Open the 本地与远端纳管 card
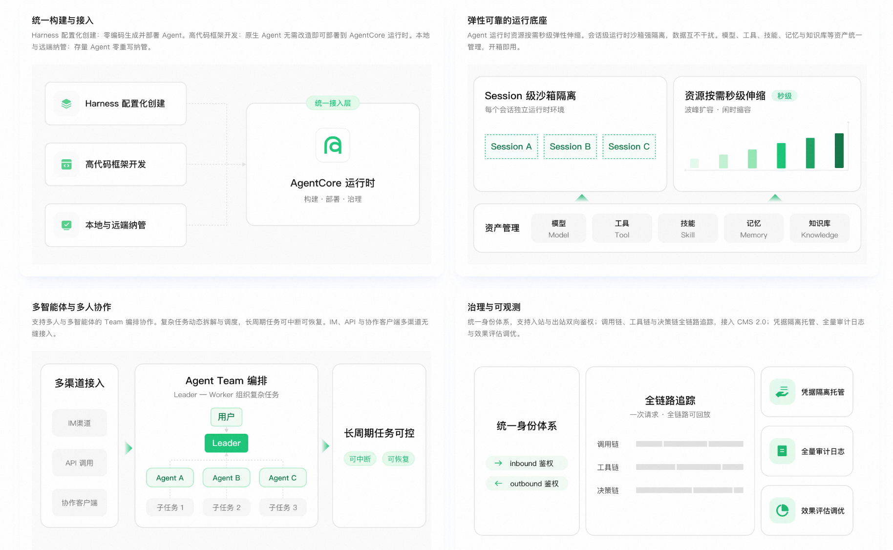This screenshot has width=893, height=550. click(115, 225)
